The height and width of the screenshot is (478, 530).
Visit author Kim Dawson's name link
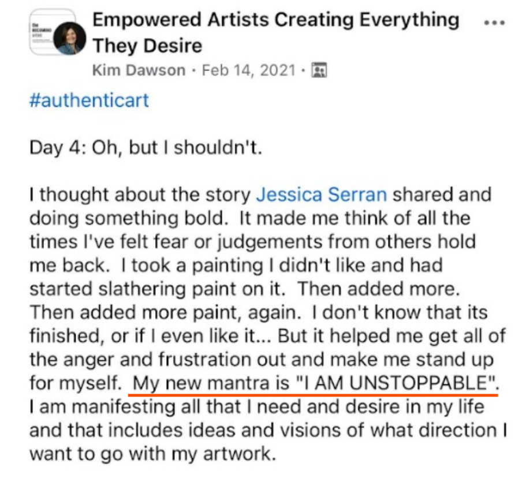(x=139, y=70)
